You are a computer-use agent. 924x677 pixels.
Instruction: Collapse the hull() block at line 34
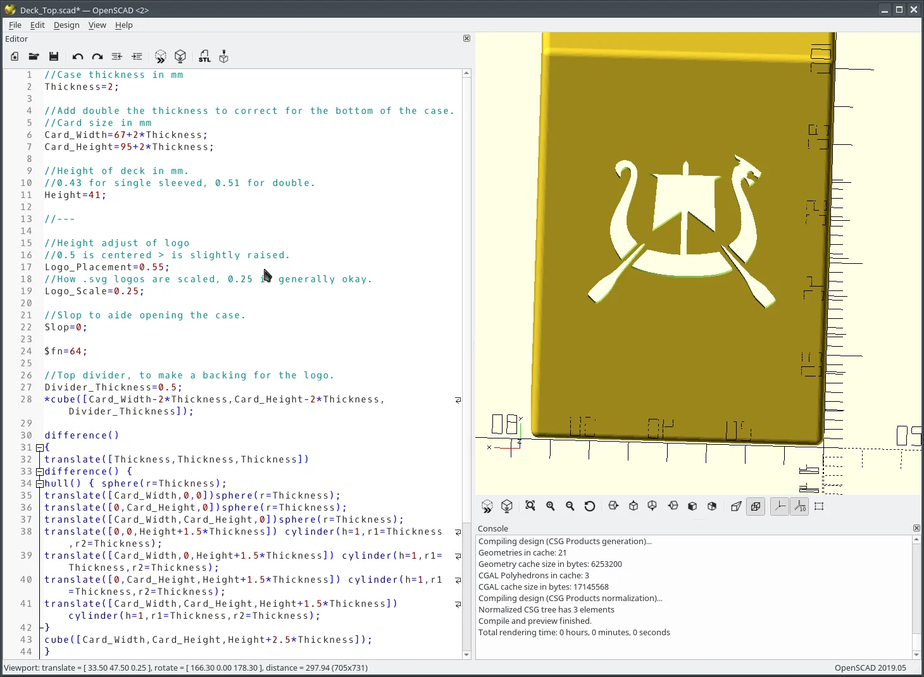[x=39, y=483]
